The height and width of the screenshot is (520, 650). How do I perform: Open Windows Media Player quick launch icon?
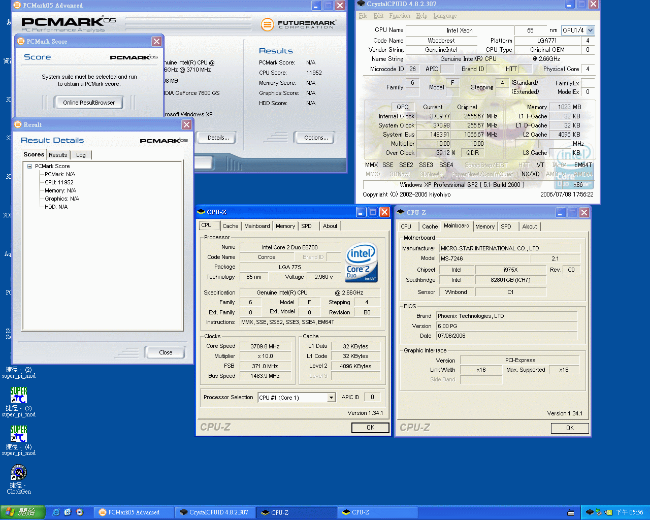coord(80,512)
